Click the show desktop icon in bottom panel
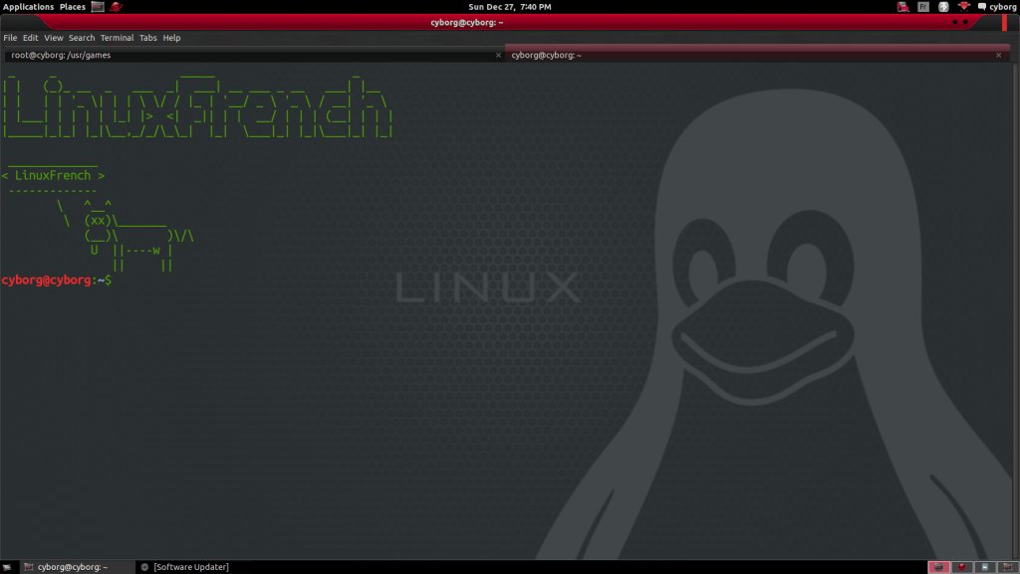This screenshot has width=1020, height=574. 7,567
